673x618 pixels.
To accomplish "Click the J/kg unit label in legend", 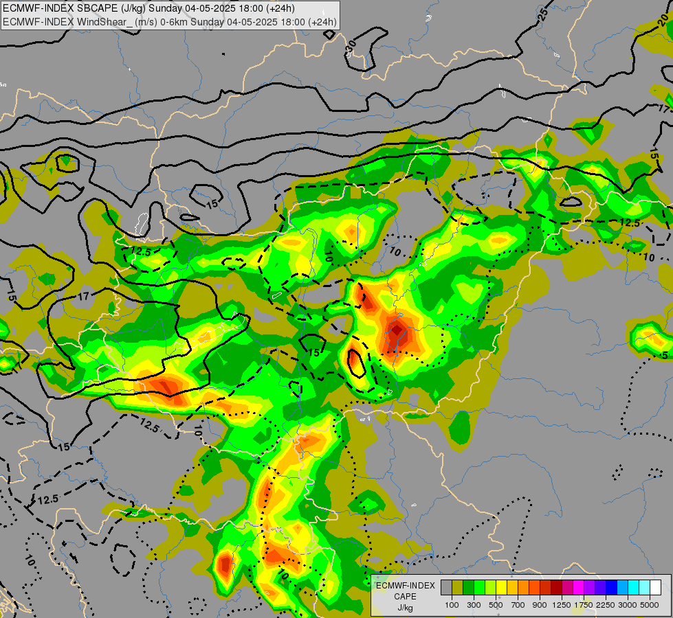I will (405, 608).
